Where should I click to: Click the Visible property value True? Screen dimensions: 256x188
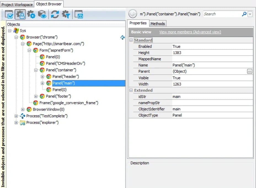click(177, 78)
